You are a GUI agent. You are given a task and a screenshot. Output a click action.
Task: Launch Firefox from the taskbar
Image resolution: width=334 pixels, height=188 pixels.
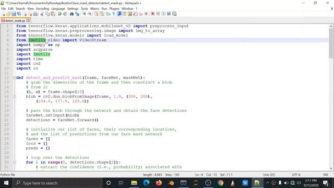tap(159, 183)
